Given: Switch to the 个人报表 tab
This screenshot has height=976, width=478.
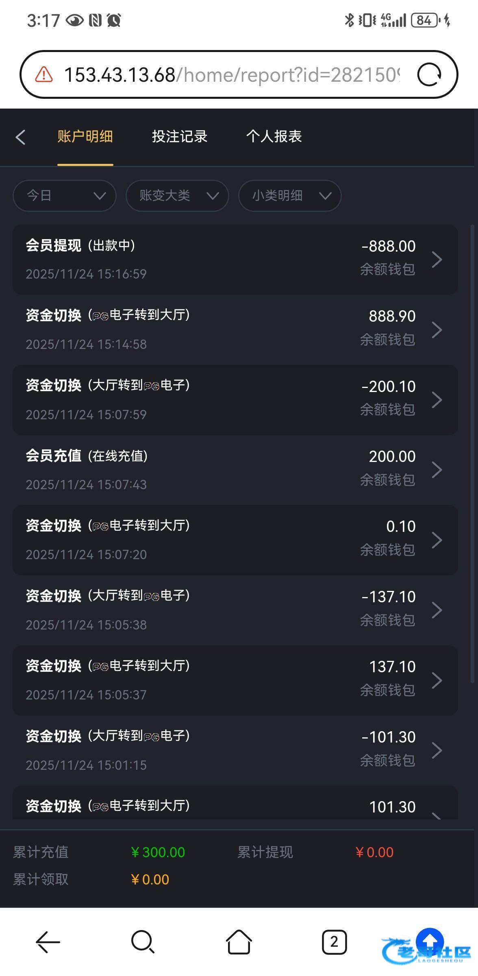Looking at the screenshot, I should point(274,137).
